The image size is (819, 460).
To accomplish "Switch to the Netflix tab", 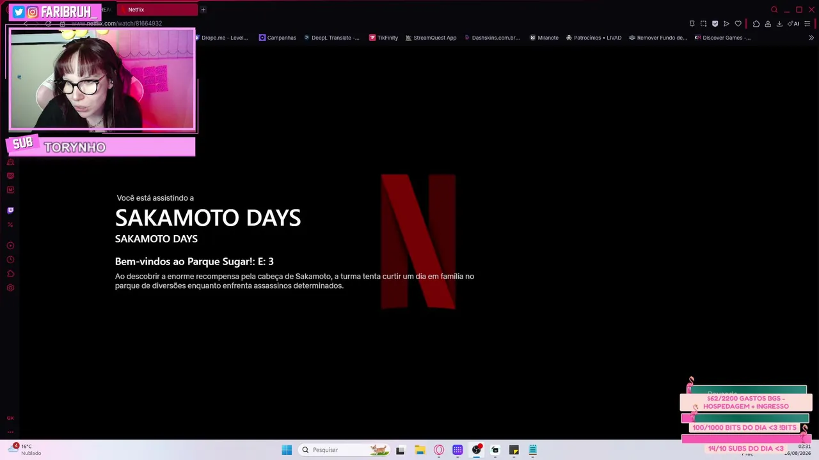I will [x=157, y=10].
